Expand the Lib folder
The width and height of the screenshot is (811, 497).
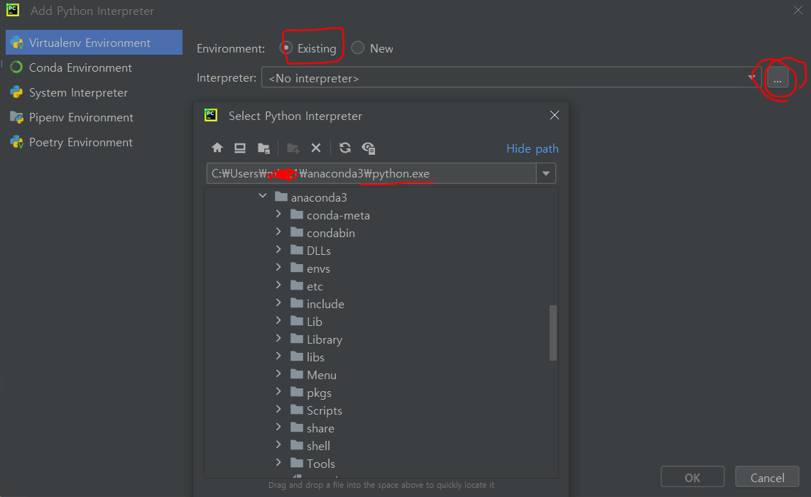[278, 321]
